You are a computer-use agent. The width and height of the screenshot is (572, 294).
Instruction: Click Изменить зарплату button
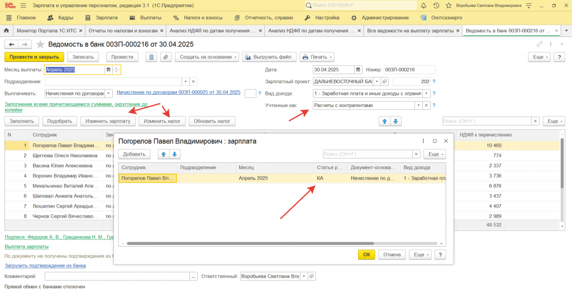(x=108, y=121)
